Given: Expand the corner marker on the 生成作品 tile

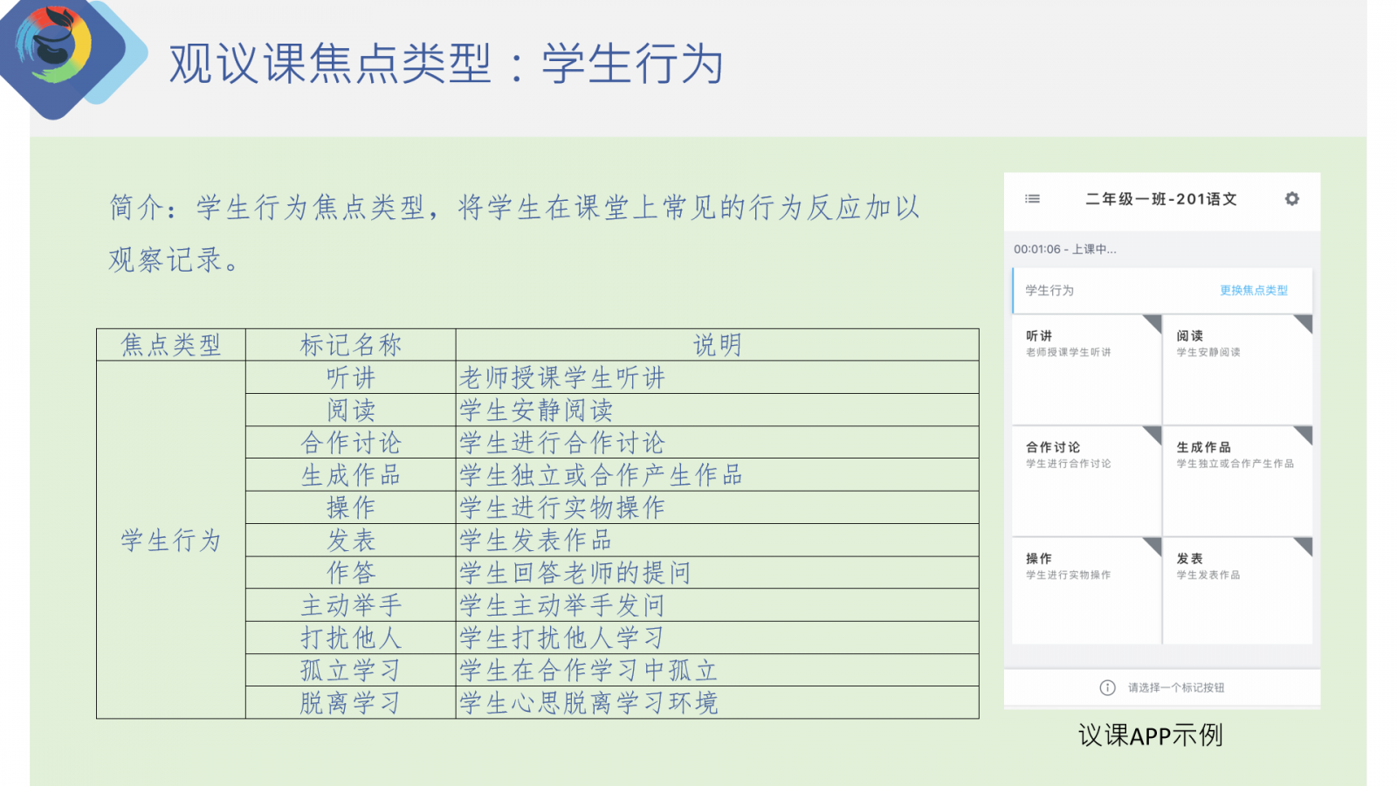Looking at the screenshot, I should pos(1304,434).
